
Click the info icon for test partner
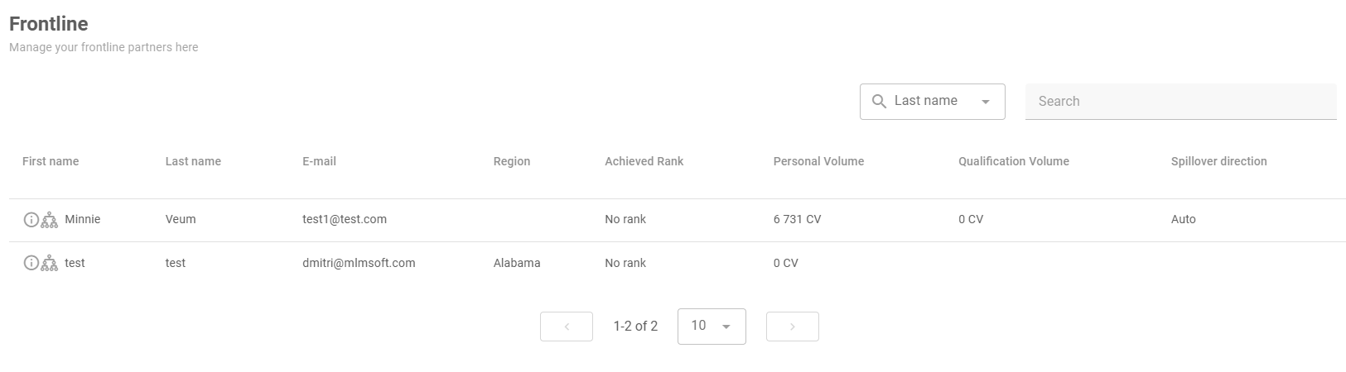pyautogui.click(x=31, y=264)
